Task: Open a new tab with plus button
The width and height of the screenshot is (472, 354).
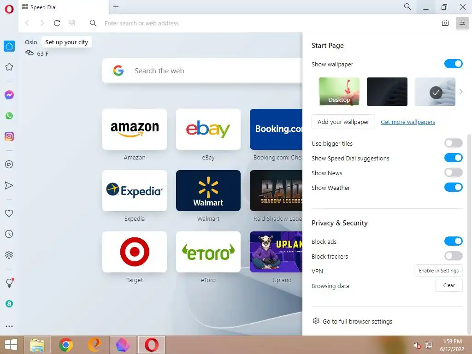Action: pos(116,6)
